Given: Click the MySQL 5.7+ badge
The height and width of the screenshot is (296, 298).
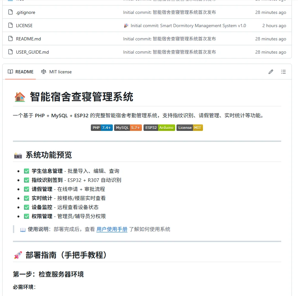Looking at the screenshot, I should 128,128.
